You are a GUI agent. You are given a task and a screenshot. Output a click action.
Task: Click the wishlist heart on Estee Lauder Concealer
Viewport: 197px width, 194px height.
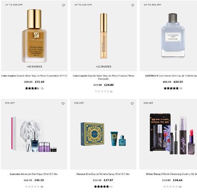[133, 5]
